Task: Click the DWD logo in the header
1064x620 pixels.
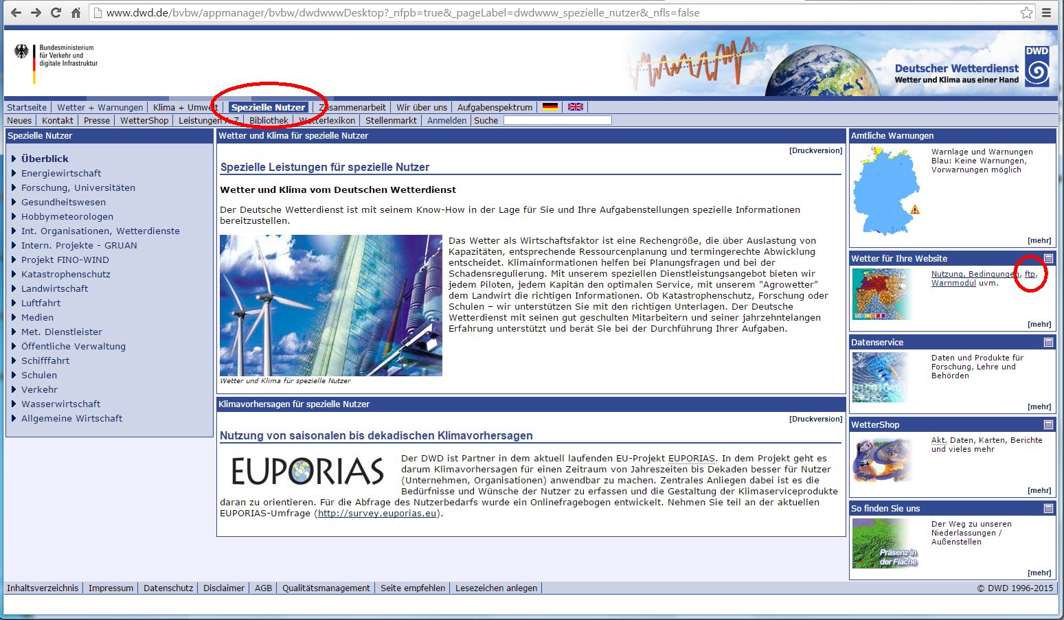Action: coord(1037,67)
